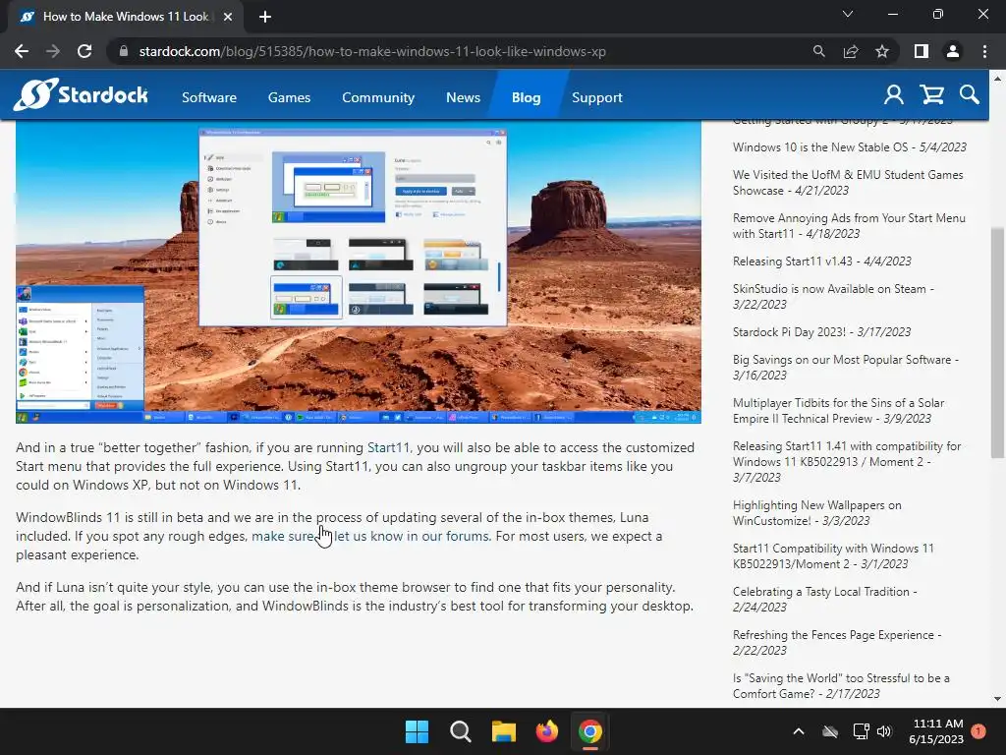Open the Support menu
The width and height of the screenshot is (1006, 755).
[x=596, y=97]
